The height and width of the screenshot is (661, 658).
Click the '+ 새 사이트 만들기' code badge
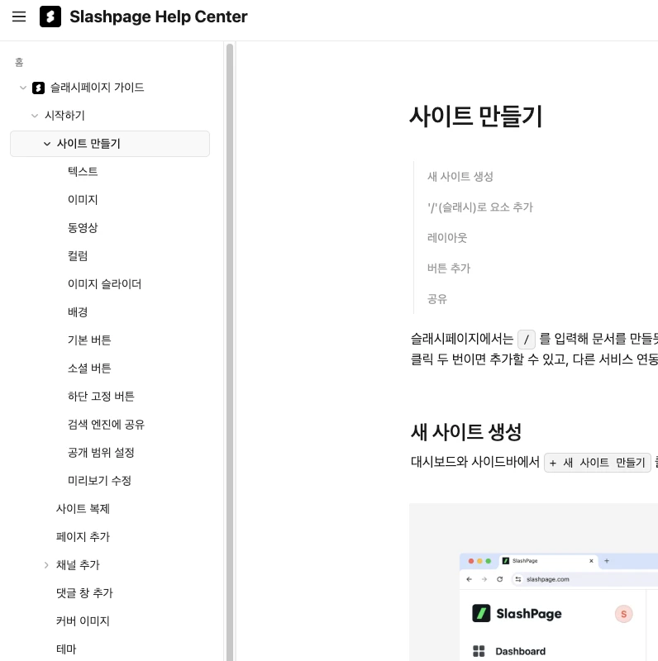tap(598, 463)
